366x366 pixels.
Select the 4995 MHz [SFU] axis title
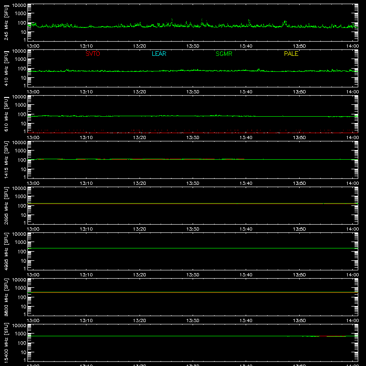(x=6, y=252)
